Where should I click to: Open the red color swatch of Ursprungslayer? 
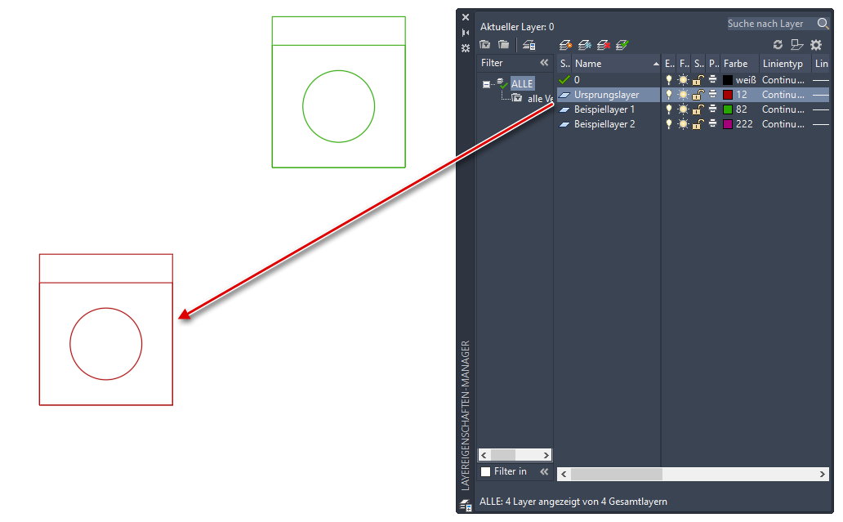click(x=726, y=94)
